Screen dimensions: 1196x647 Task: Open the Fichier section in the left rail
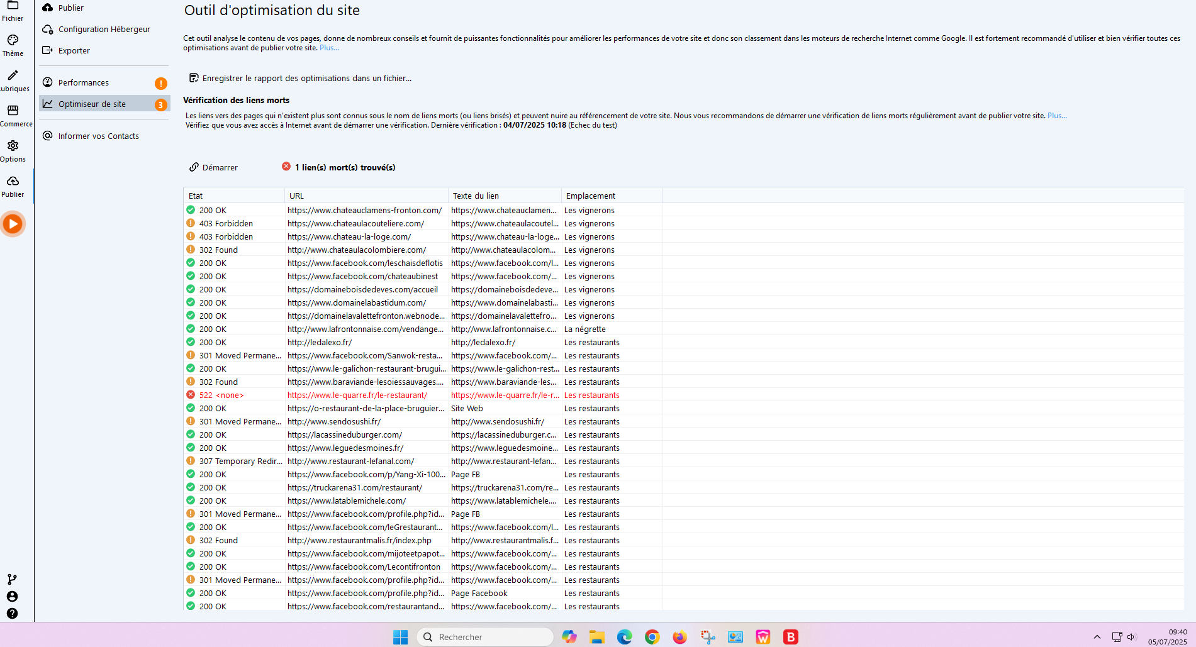click(13, 11)
